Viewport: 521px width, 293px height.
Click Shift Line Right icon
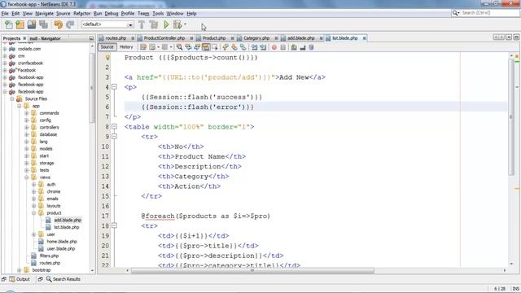click(x=263, y=47)
